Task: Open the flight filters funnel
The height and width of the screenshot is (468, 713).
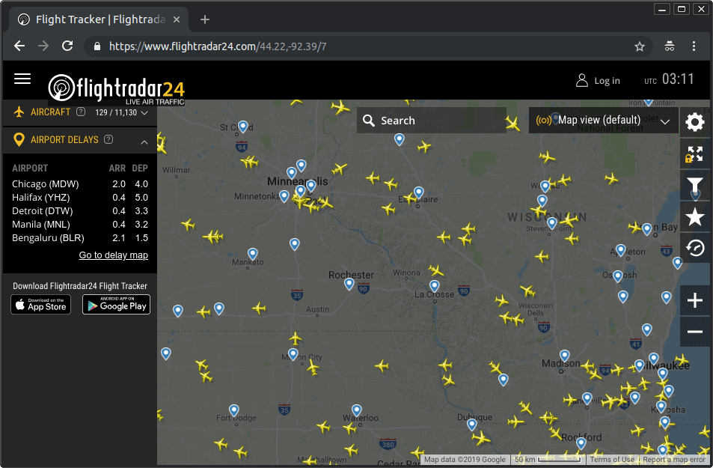Action: coord(695,186)
